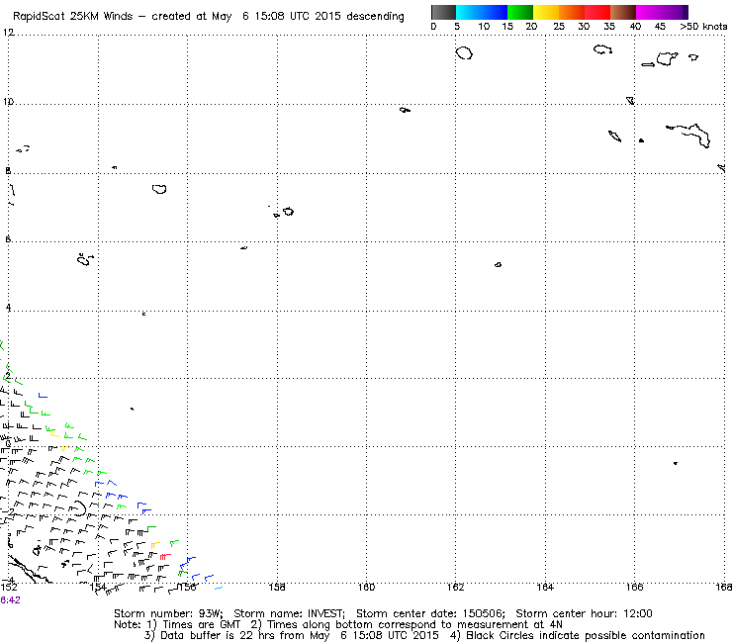Click the "25" legend scale label
The height and width of the screenshot is (643, 732).
559,27
